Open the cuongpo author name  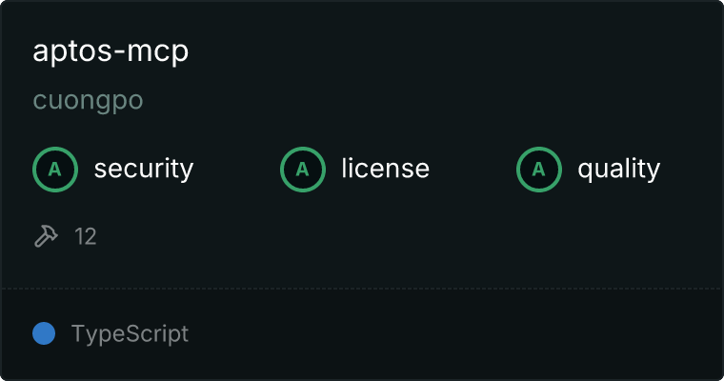coord(89,101)
